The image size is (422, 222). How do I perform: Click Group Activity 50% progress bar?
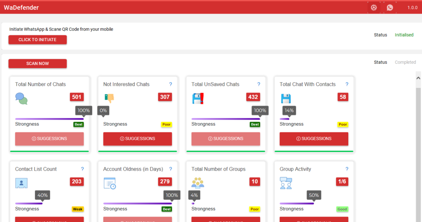point(297,203)
